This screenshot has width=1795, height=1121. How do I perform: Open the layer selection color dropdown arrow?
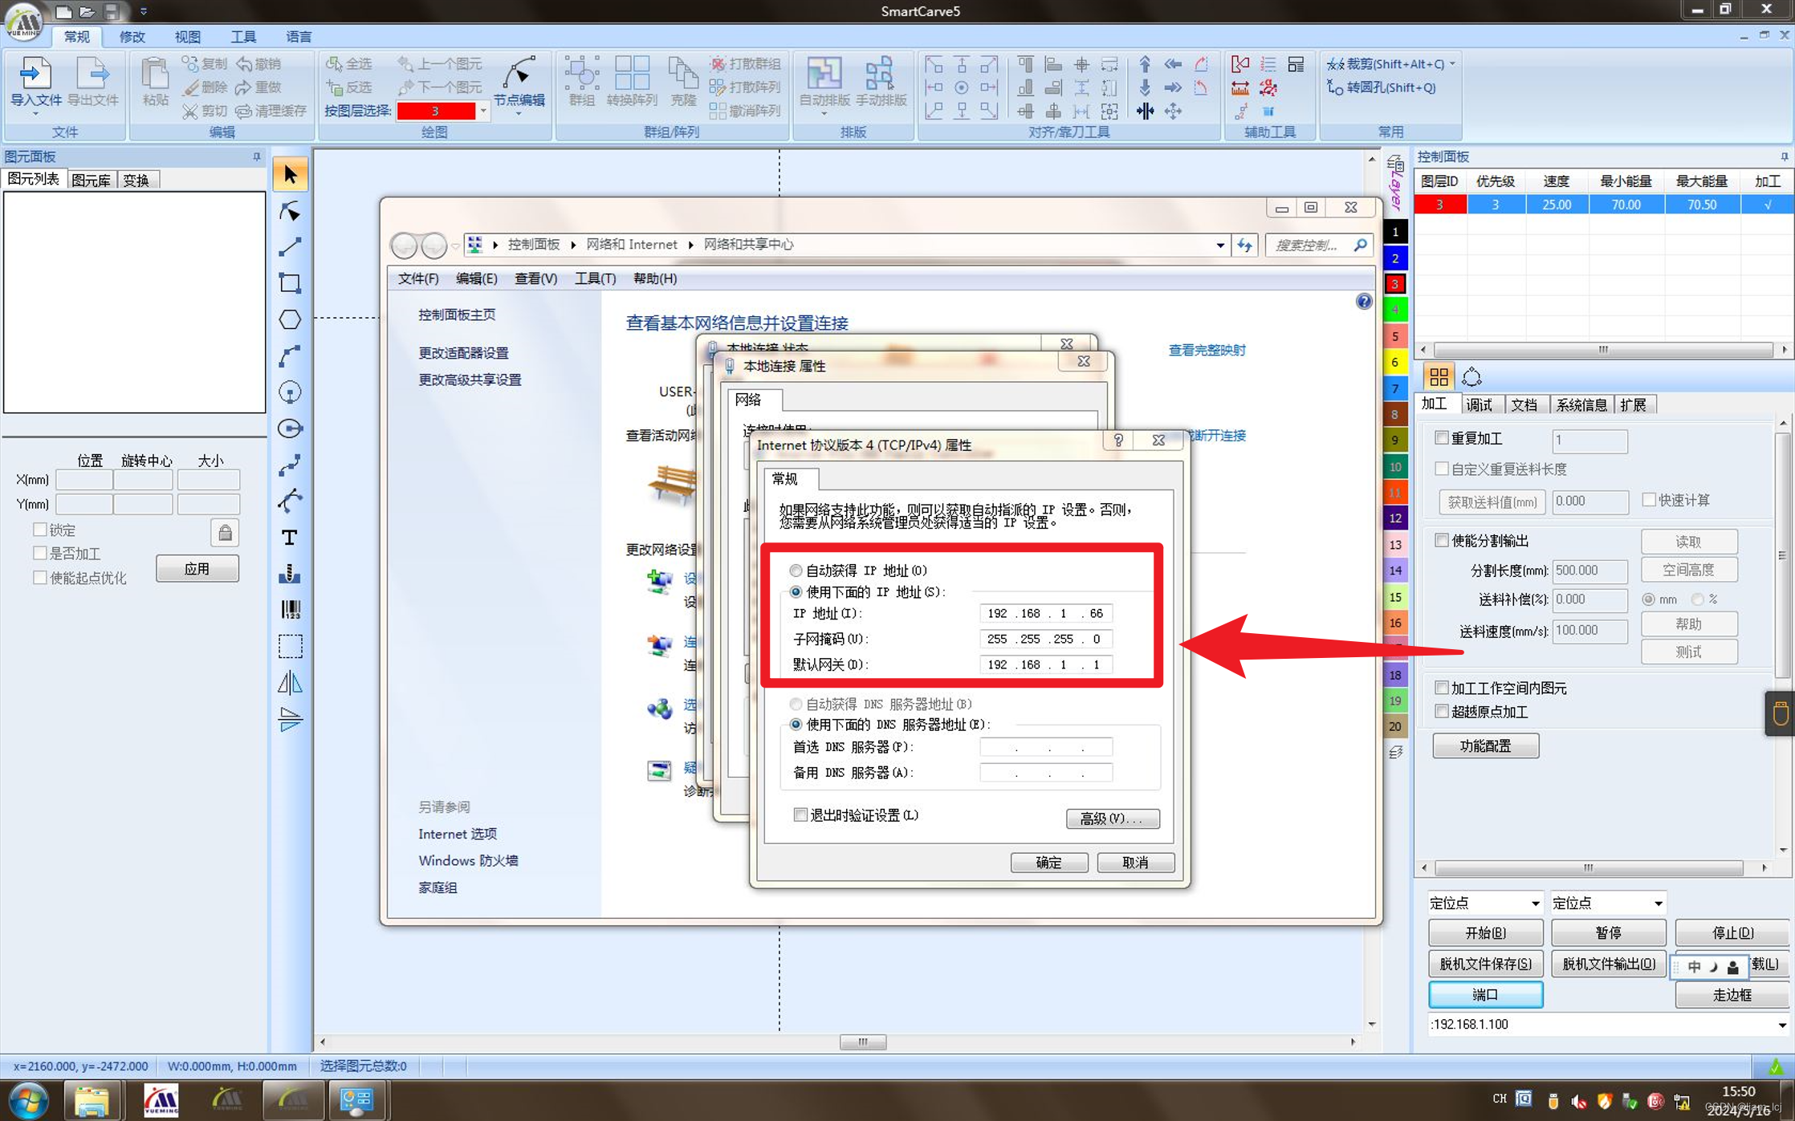pyautogui.click(x=483, y=112)
